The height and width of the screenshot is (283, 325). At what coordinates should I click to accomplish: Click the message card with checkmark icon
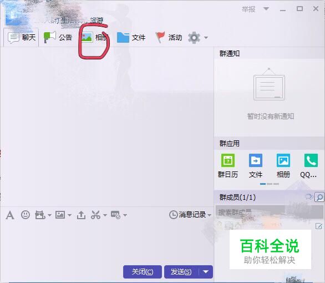tap(116, 215)
